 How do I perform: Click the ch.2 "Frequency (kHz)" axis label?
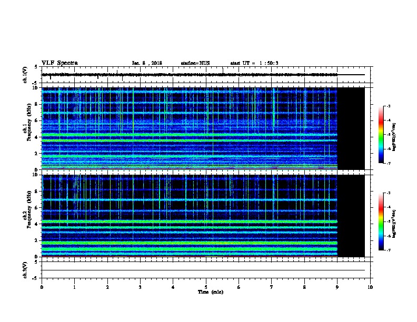click(29, 209)
